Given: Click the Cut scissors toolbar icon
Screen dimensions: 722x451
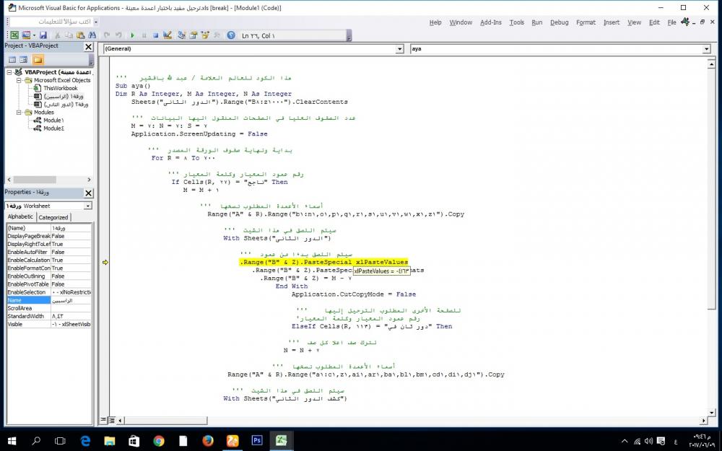Looking at the screenshot, I should point(58,35).
